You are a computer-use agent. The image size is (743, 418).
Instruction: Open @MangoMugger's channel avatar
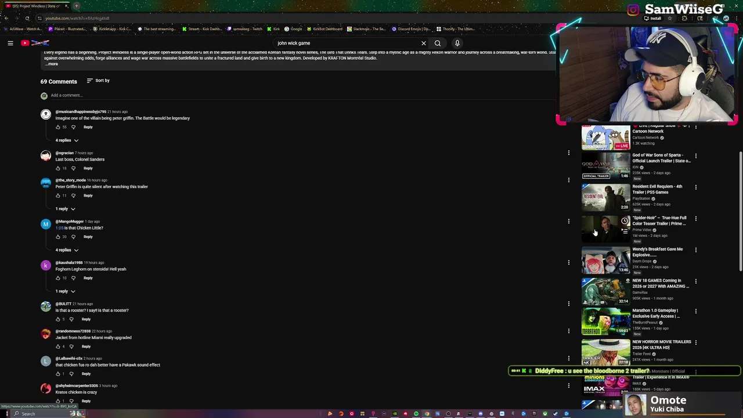45,224
